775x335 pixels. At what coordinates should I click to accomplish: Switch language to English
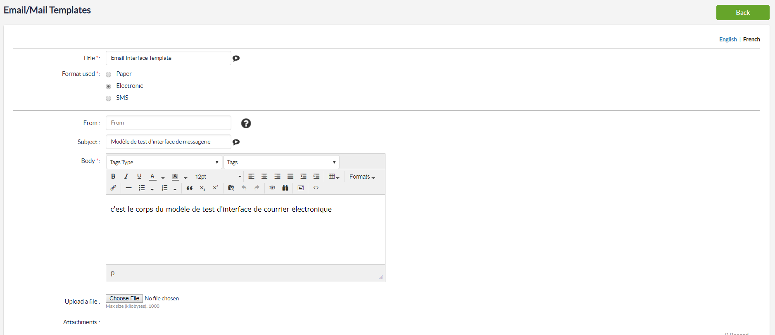728,39
